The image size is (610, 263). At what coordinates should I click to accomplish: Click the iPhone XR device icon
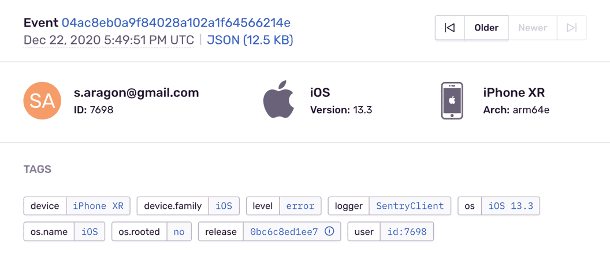(452, 101)
